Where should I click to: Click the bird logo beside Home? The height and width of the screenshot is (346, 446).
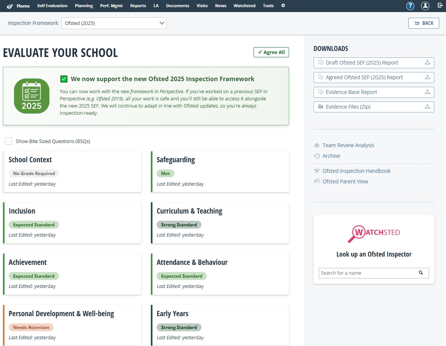(10, 6)
